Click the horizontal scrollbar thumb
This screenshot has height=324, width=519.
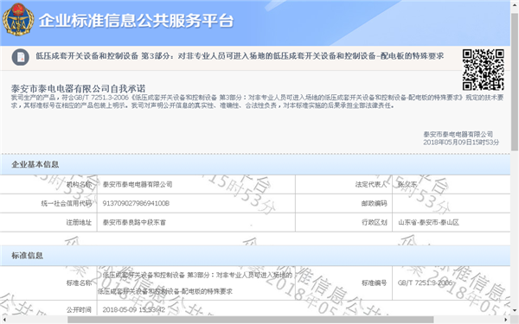[251, 320]
